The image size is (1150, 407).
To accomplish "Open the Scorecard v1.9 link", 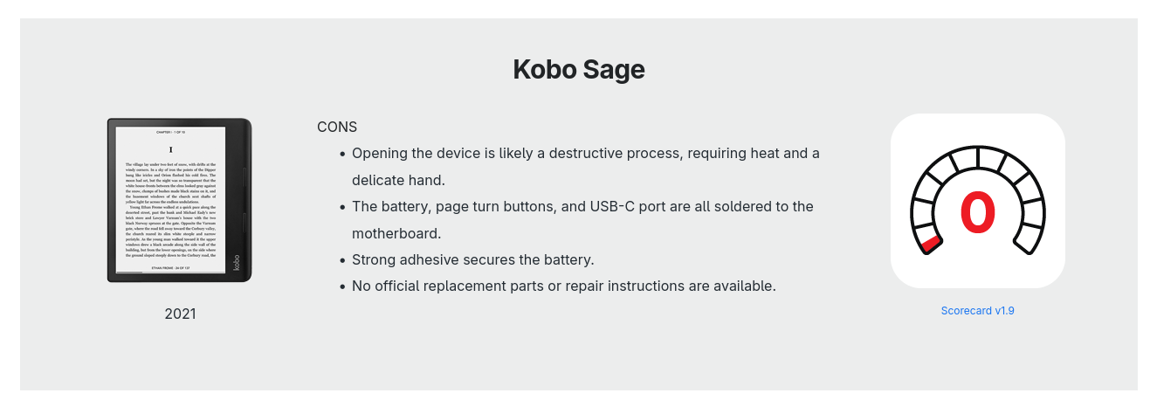I will [x=977, y=310].
